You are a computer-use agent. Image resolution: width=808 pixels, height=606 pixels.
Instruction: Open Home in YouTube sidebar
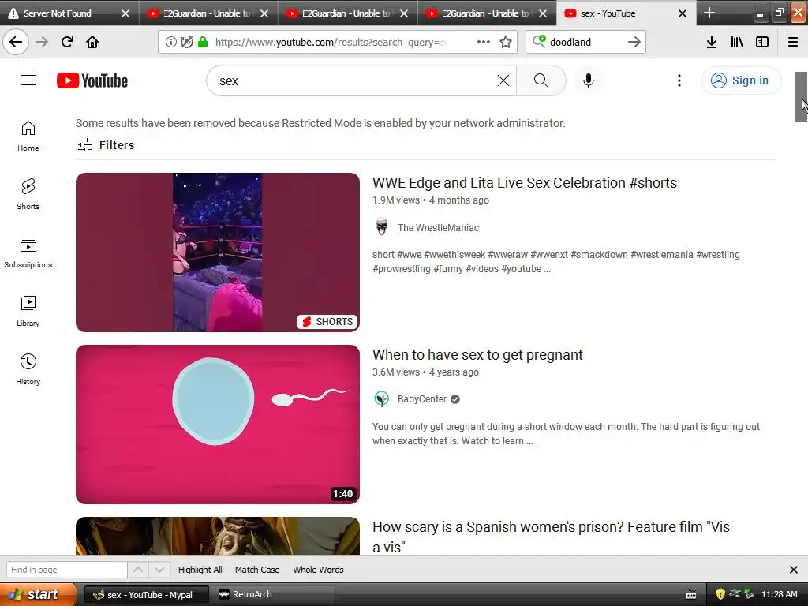pos(28,136)
